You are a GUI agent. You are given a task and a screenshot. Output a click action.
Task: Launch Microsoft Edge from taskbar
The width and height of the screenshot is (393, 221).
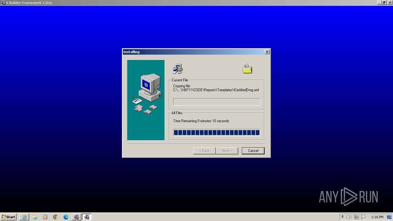tap(66, 217)
